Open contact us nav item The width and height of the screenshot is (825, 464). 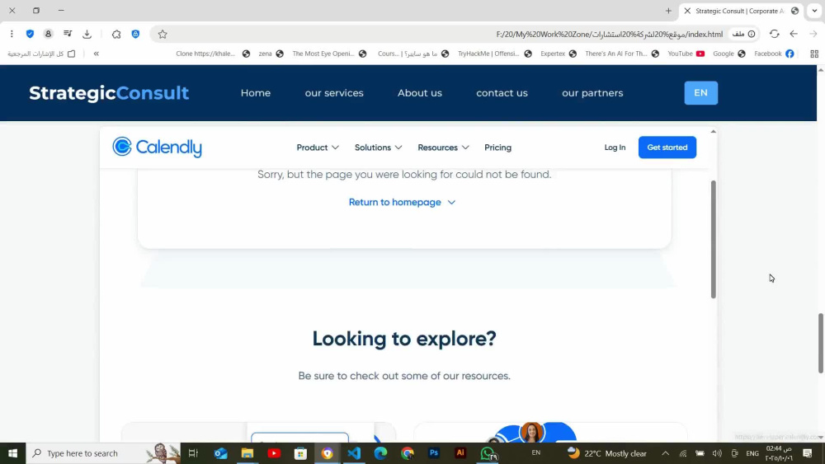coord(502,93)
